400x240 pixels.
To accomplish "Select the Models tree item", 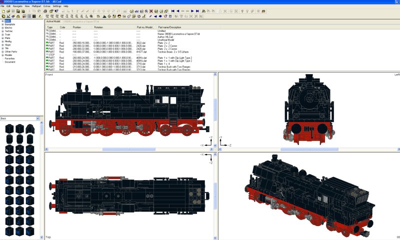I will click(8, 55).
